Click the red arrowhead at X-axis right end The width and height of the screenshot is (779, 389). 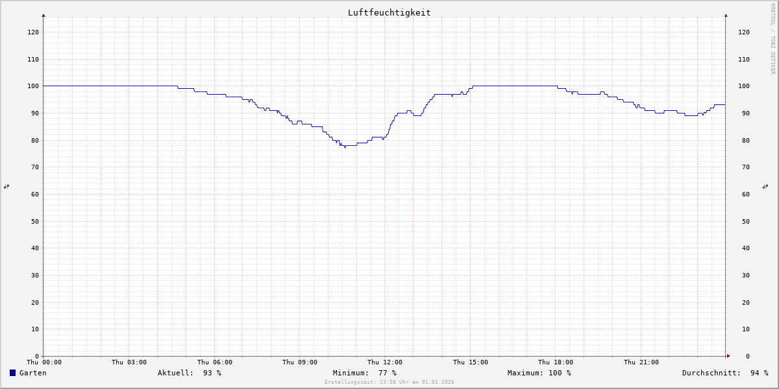[x=728, y=356]
